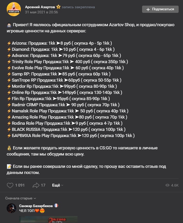The height and width of the screenshot is (223, 183).
Task: Click the star badge beside the author name
Action: [x=58, y=7]
